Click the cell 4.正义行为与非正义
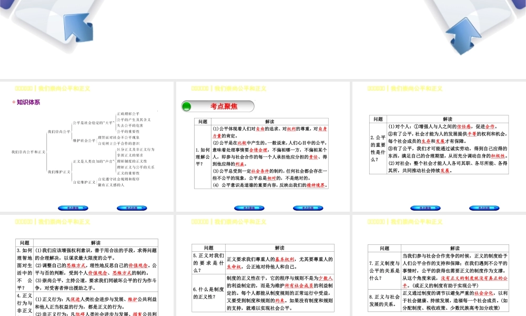The height and width of the screenshot is (316, 526). coord(25,304)
